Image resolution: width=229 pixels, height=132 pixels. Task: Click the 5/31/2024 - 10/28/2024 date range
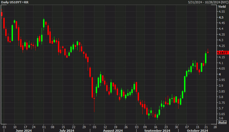click(207, 2)
